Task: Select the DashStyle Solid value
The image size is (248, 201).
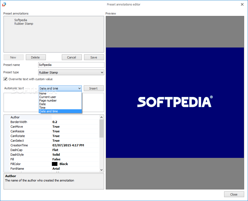Action: (x=56, y=155)
